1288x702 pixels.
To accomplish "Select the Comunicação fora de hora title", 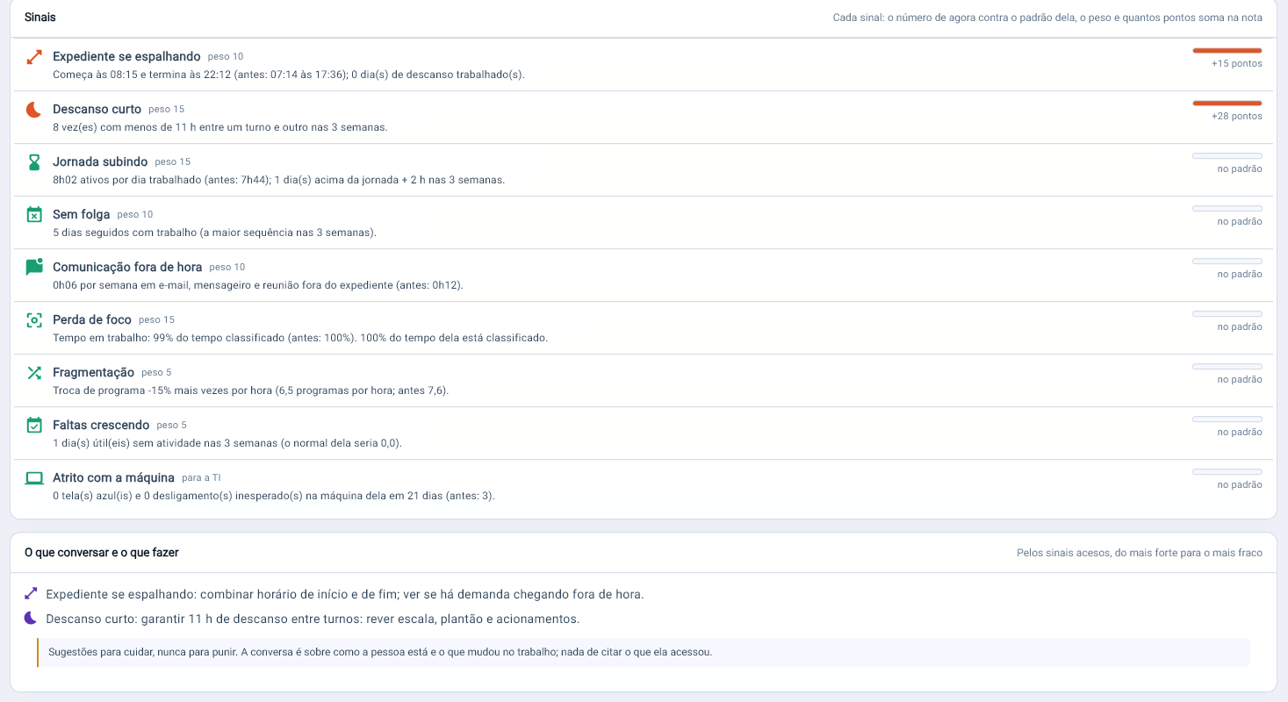I will [x=127, y=267].
